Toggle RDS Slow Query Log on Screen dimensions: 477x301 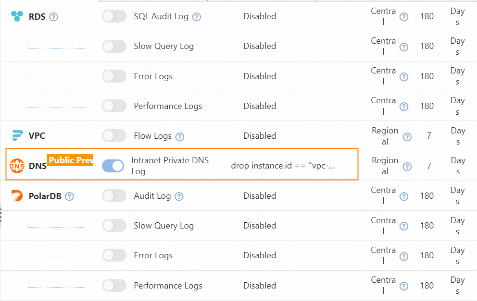click(114, 46)
